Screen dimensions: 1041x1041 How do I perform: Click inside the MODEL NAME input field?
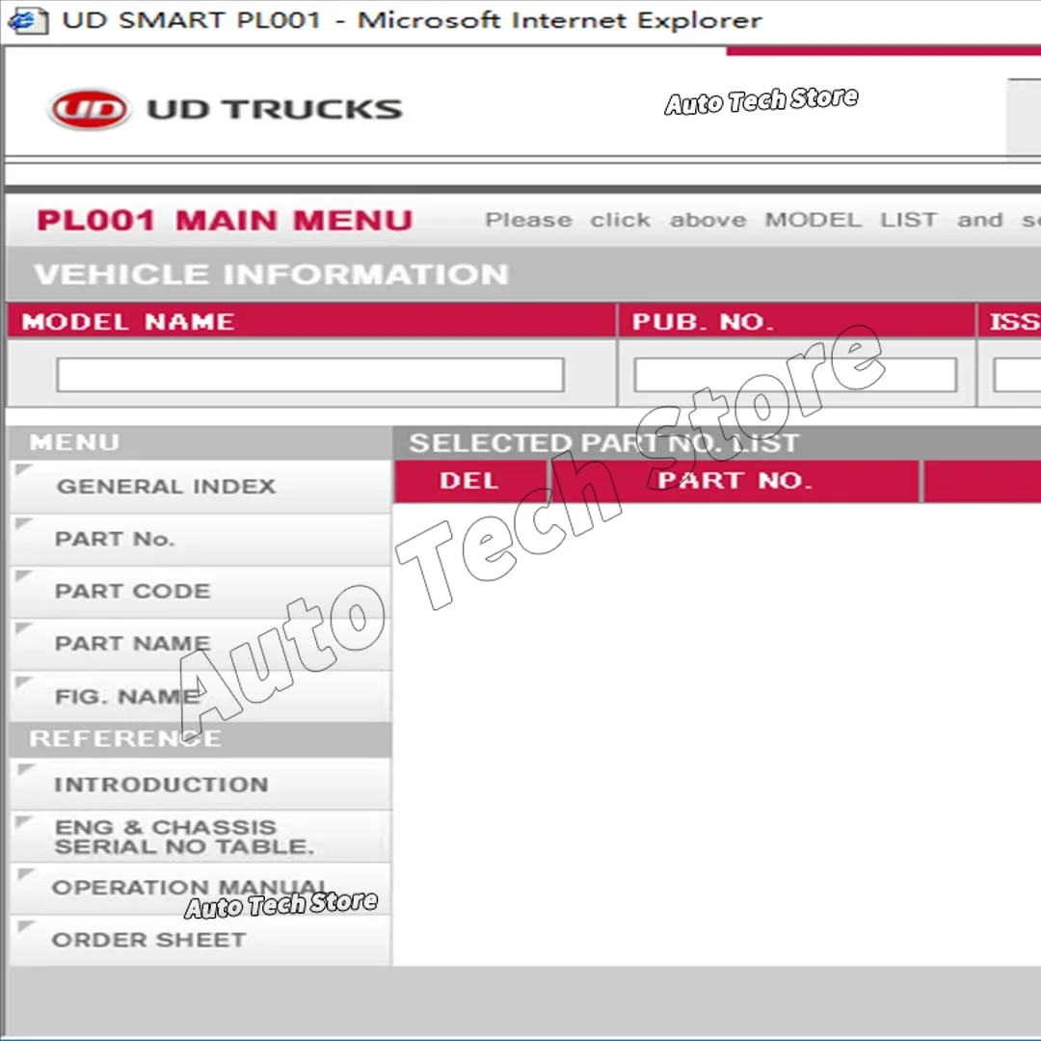(x=309, y=375)
